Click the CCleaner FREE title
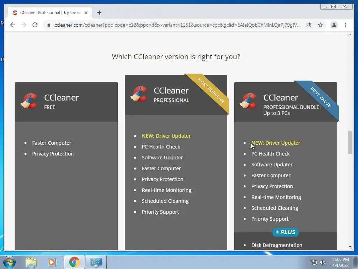358x269 pixels. [x=62, y=101]
